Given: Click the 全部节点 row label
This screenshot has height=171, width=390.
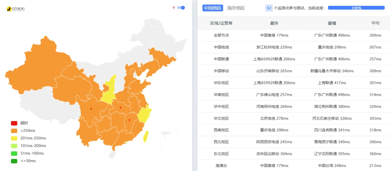Looking at the screenshot, I should [221, 35].
